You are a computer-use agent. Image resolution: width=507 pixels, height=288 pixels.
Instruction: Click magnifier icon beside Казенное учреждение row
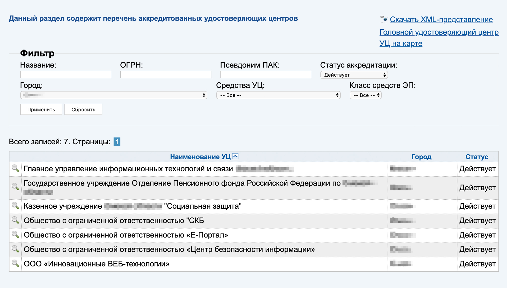coord(15,206)
